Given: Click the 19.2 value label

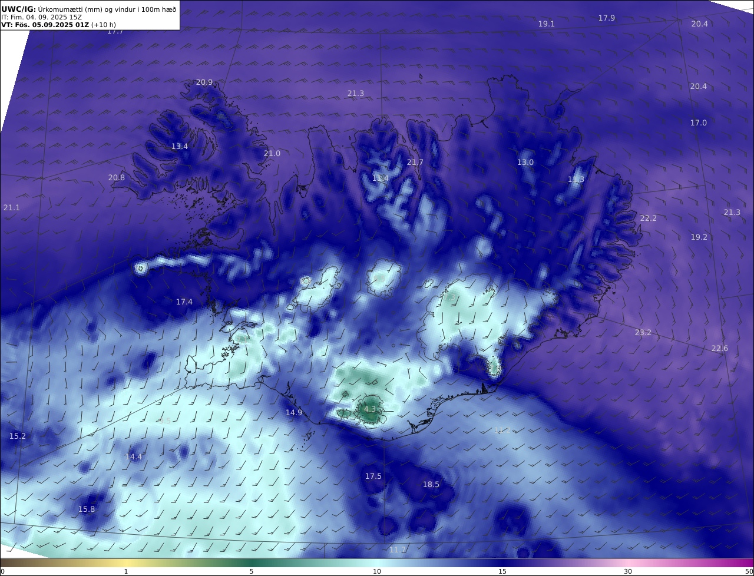Looking at the screenshot, I should (699, 237).
